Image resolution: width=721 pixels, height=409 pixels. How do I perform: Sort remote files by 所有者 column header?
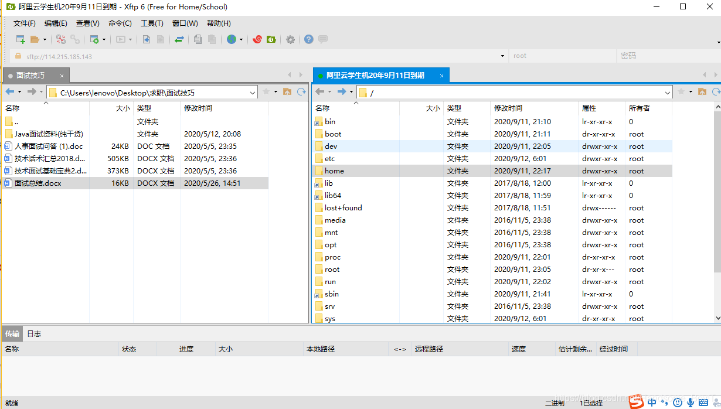point(648,108)
